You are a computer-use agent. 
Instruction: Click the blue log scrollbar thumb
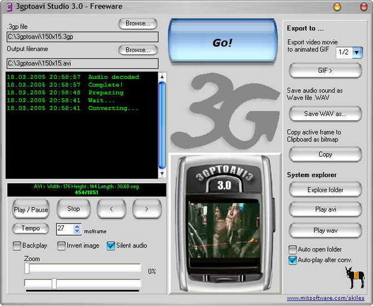click(162, 125)
